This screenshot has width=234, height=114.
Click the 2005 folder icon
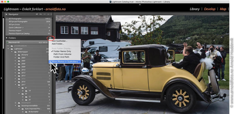pyautogui.click(x=19, y=61)
